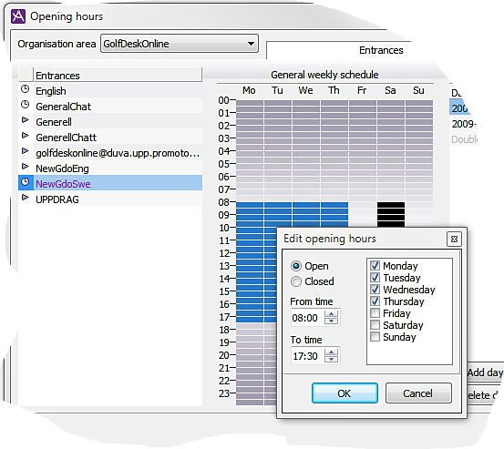Click the arrow icon beside Generell entrance
The height and width of the screenshot is (449, 504).
26,120
